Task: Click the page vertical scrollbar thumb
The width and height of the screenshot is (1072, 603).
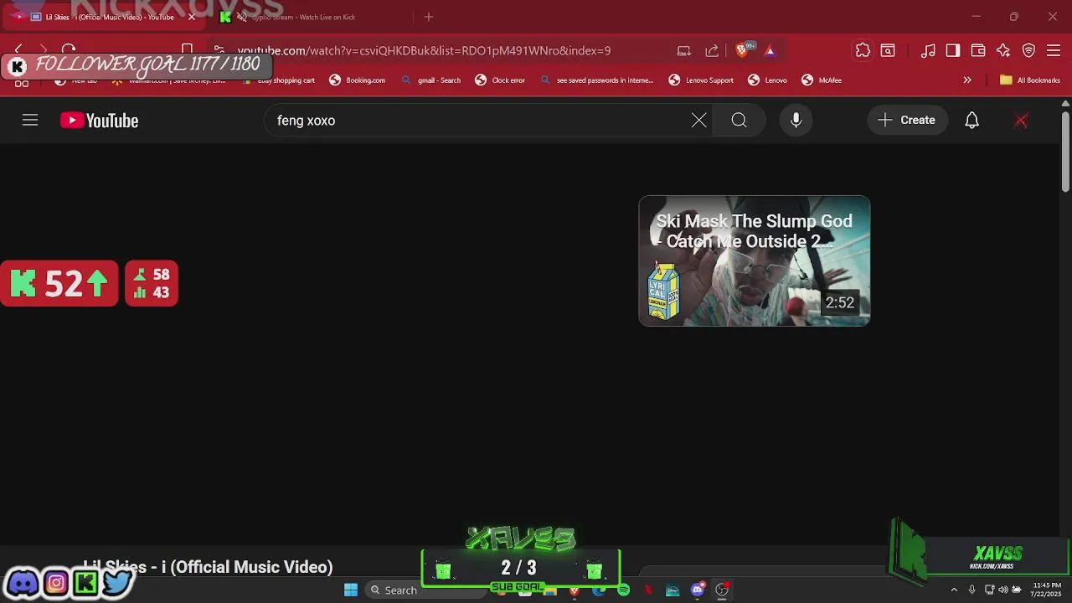Action: point(1065,152)
